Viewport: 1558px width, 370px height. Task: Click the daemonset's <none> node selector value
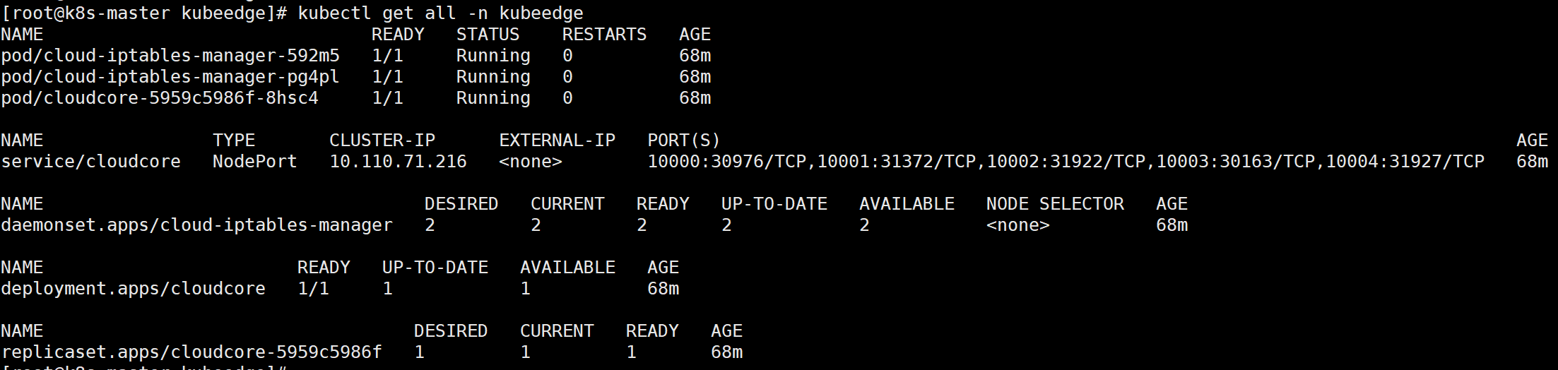click(1017, 225)
